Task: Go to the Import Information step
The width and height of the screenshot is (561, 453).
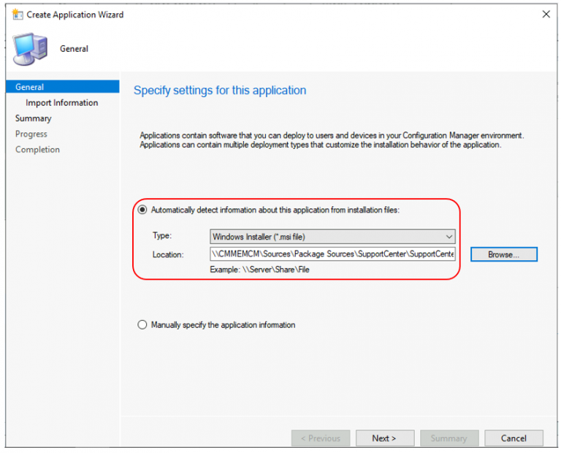Action: 61,103
